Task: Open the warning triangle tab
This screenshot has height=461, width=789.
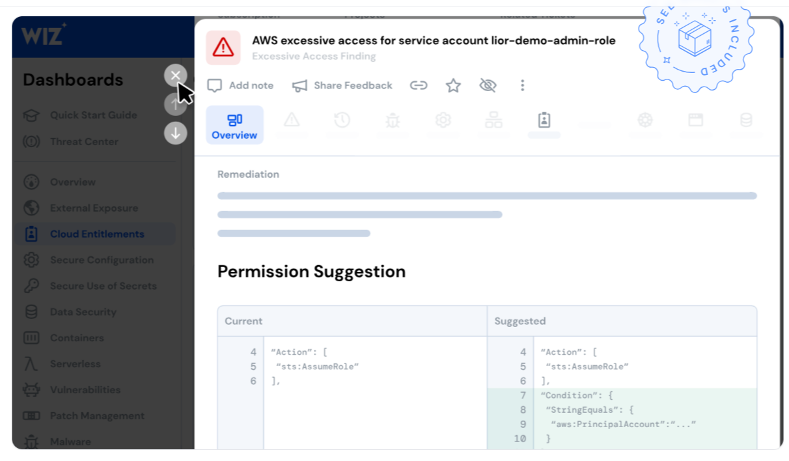Action: (x=291, y=120)
